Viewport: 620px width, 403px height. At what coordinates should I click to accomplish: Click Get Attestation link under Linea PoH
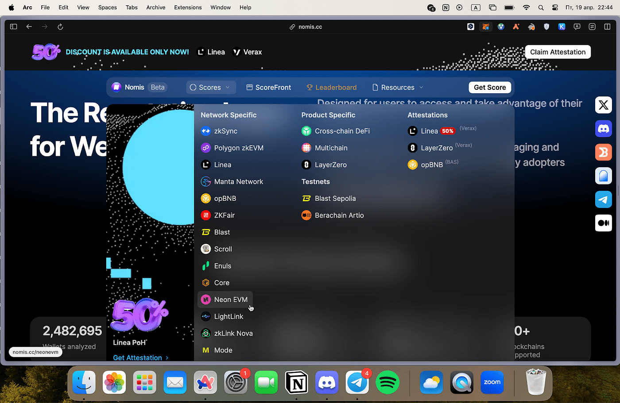[140, 357]
